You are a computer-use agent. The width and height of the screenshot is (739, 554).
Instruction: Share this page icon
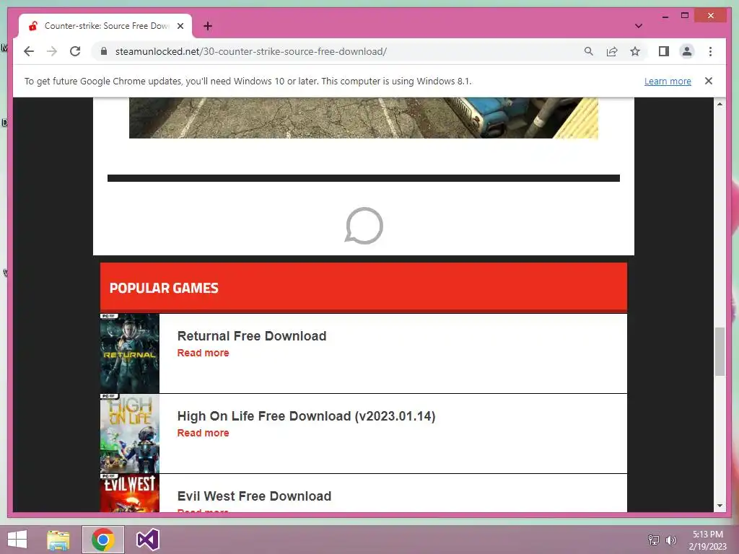[612, 51]
